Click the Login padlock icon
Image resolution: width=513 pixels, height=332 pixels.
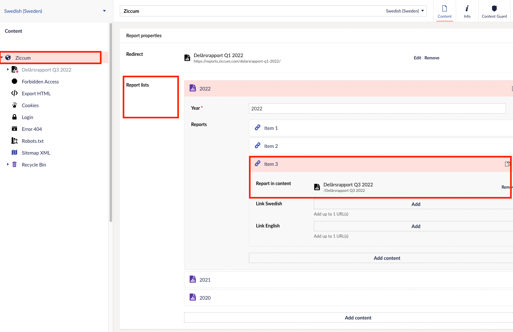(x=14, y=117)
